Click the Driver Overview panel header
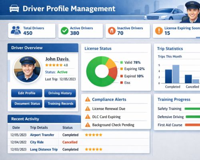The width and height of the screenshot is (200, 160). (x=43, y=48)
